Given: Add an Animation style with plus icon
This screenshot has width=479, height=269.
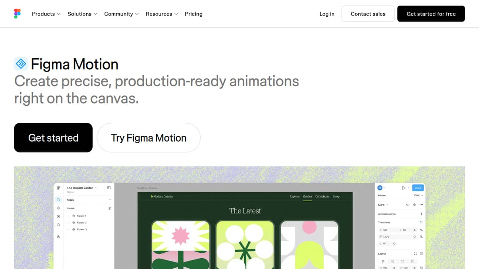Looking at the screenshot, I should [x=421, y=214].
